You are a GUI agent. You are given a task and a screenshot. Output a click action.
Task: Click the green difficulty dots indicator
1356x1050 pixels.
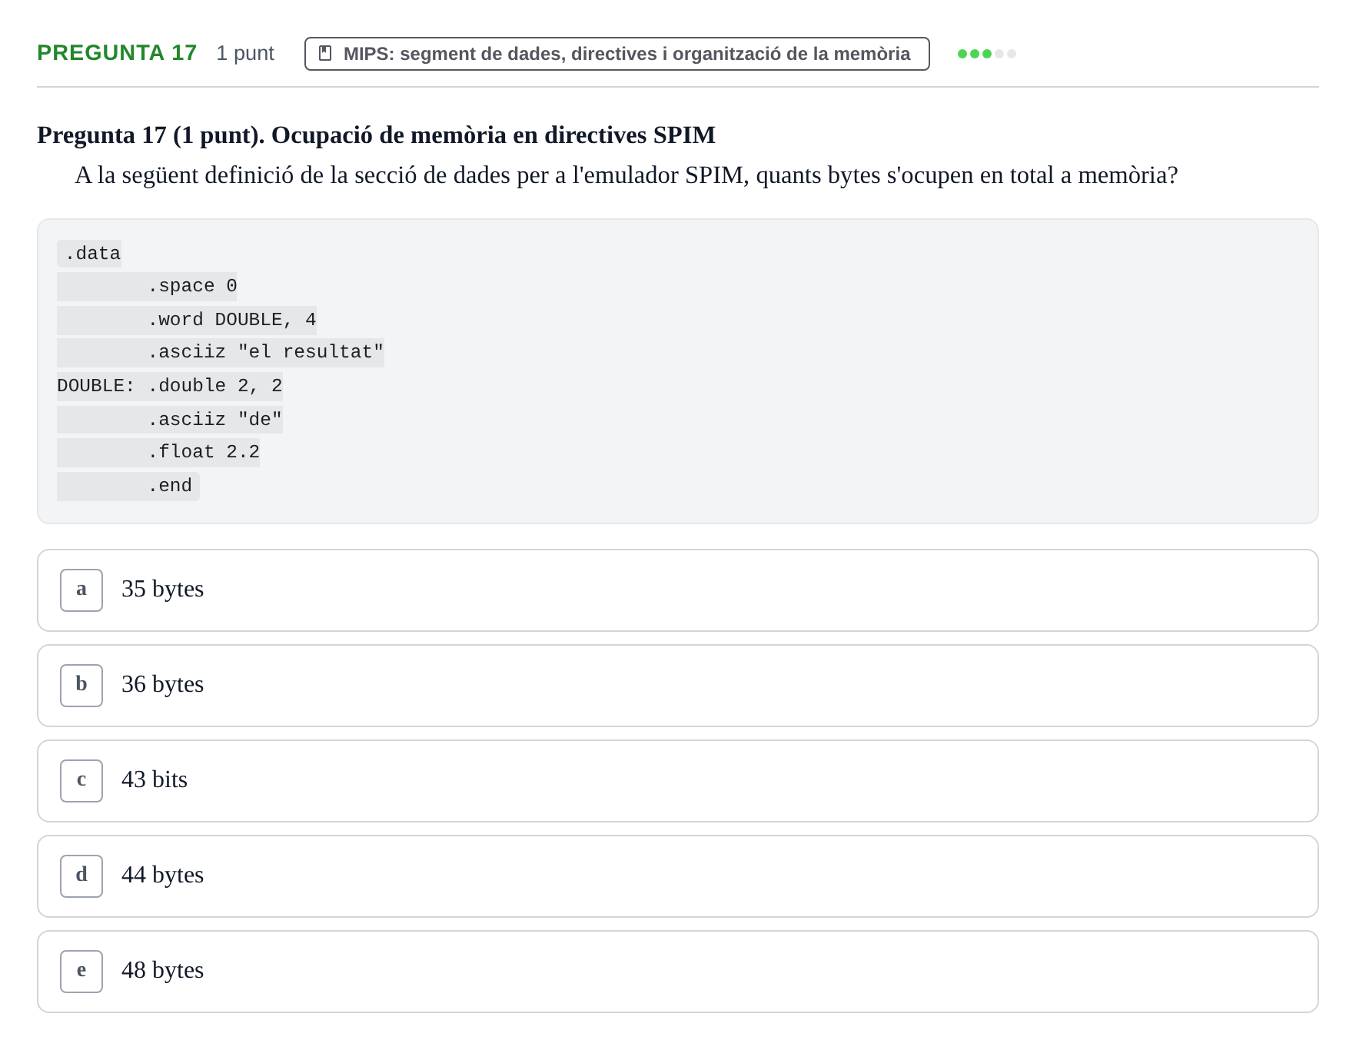(986, 54)
